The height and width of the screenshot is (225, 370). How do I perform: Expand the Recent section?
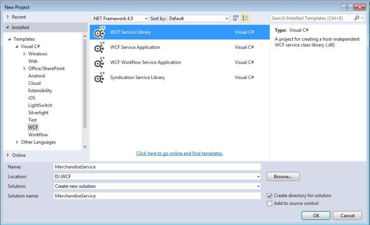click(x=8, y=17)
